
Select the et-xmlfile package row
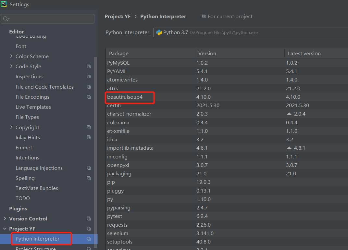(227, 131)
